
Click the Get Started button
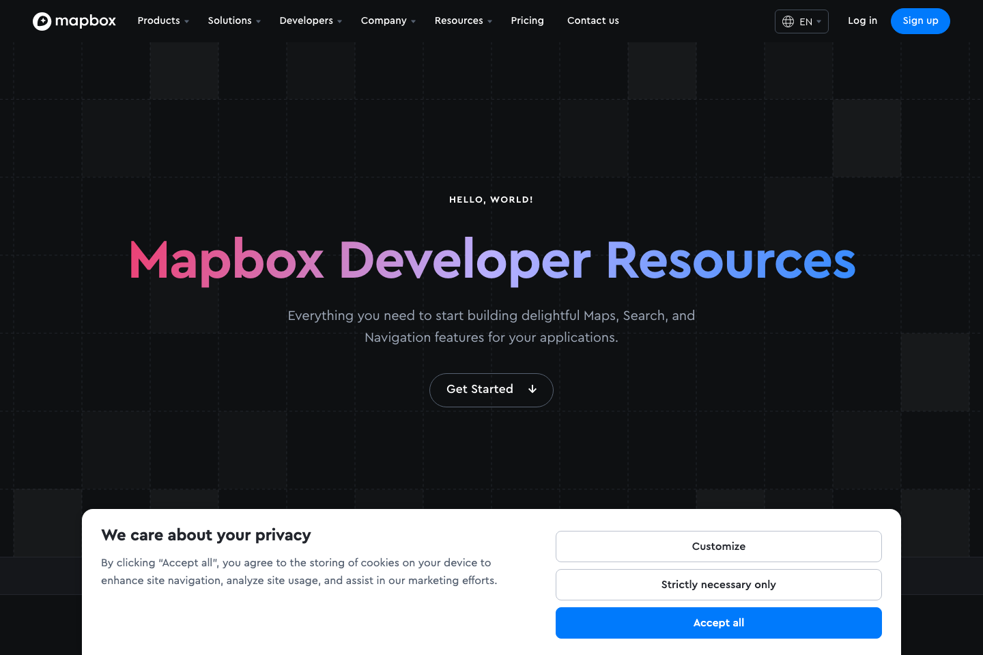click(491, 390)
